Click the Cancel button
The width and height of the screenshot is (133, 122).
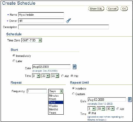click(112, 9)
